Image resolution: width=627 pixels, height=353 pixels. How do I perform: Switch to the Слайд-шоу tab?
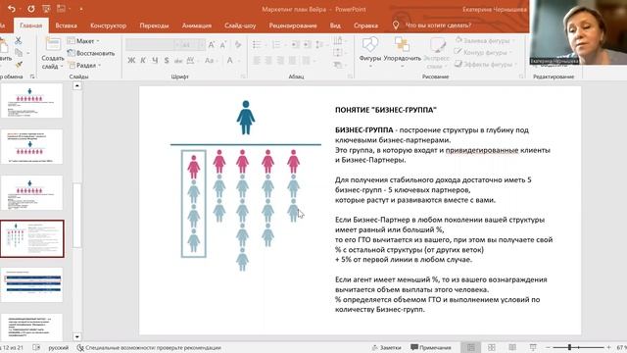tap(240, 25)
